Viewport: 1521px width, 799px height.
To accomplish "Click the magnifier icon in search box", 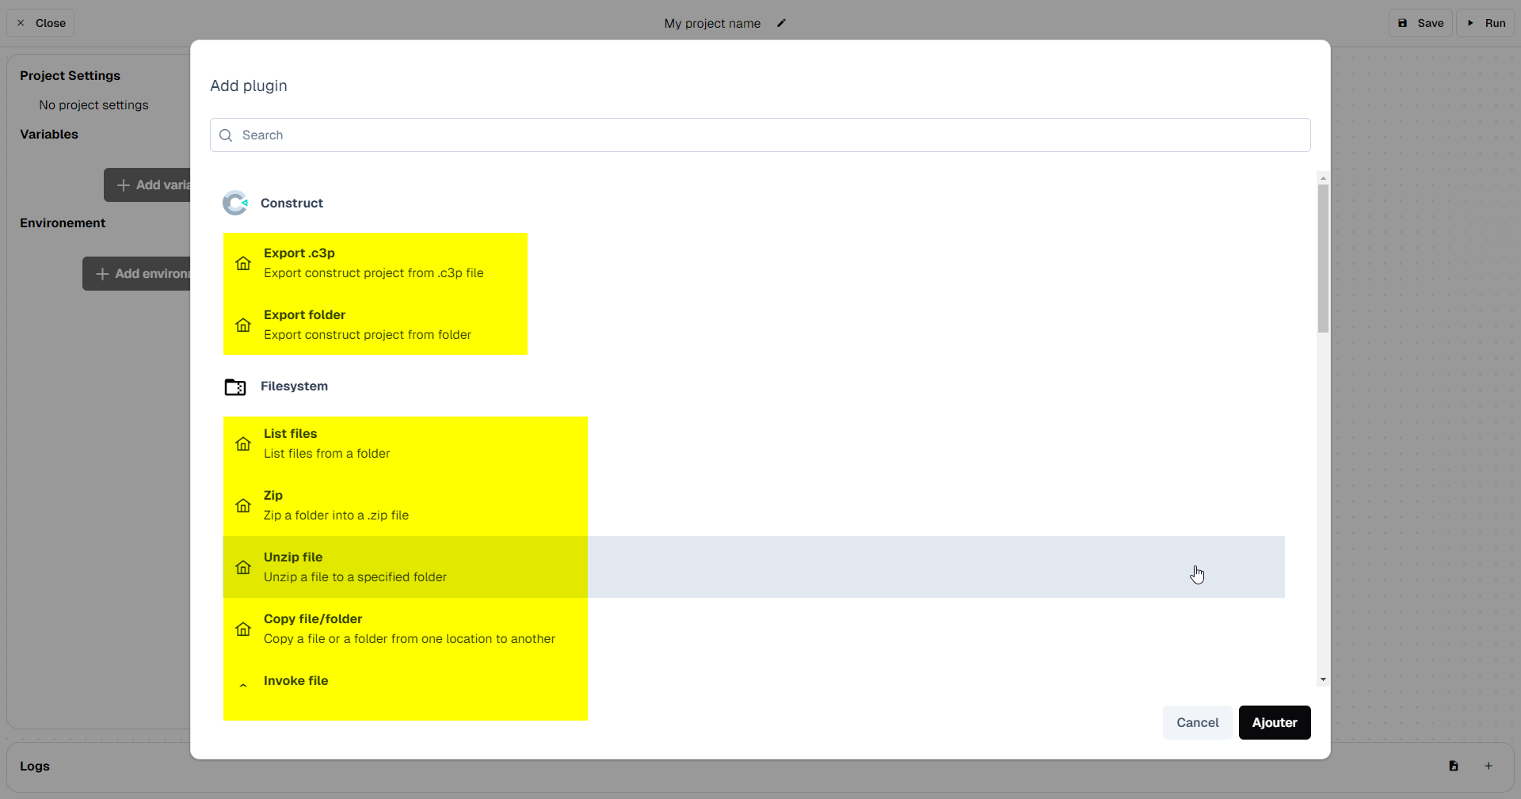I will [226, 135].
